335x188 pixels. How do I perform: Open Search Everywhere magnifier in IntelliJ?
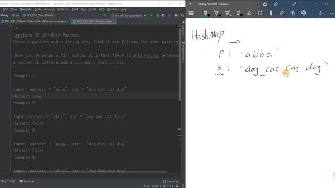coord(183,15)
